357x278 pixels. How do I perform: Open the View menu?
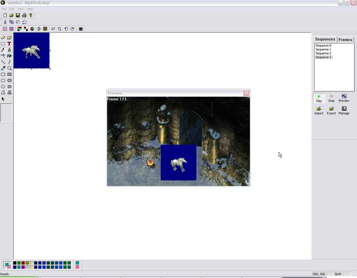pos(21,9)
